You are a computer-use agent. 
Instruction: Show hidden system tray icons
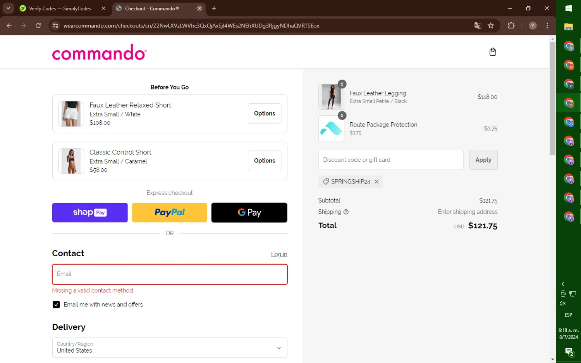(563, 284)
